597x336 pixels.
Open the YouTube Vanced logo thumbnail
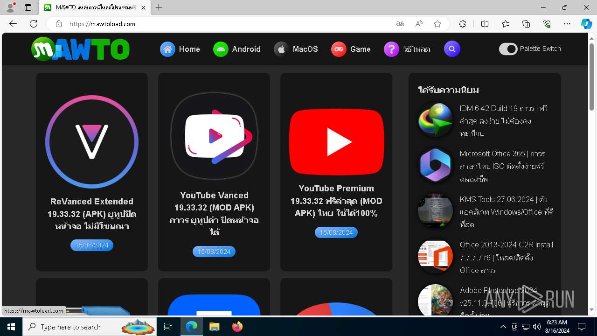[214, 135]
